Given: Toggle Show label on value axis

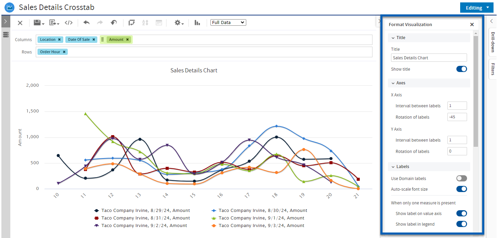Looking at the screenshot, I should 462,213.
